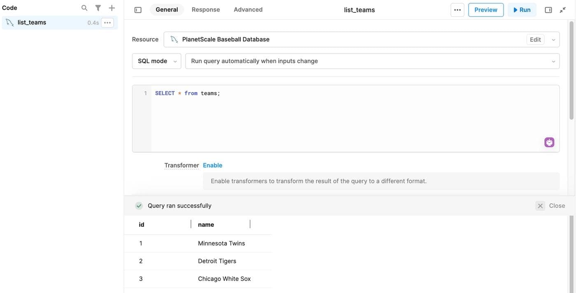Click the purple AI assistant icon
576x293 pixels.
tap(549, 142)
